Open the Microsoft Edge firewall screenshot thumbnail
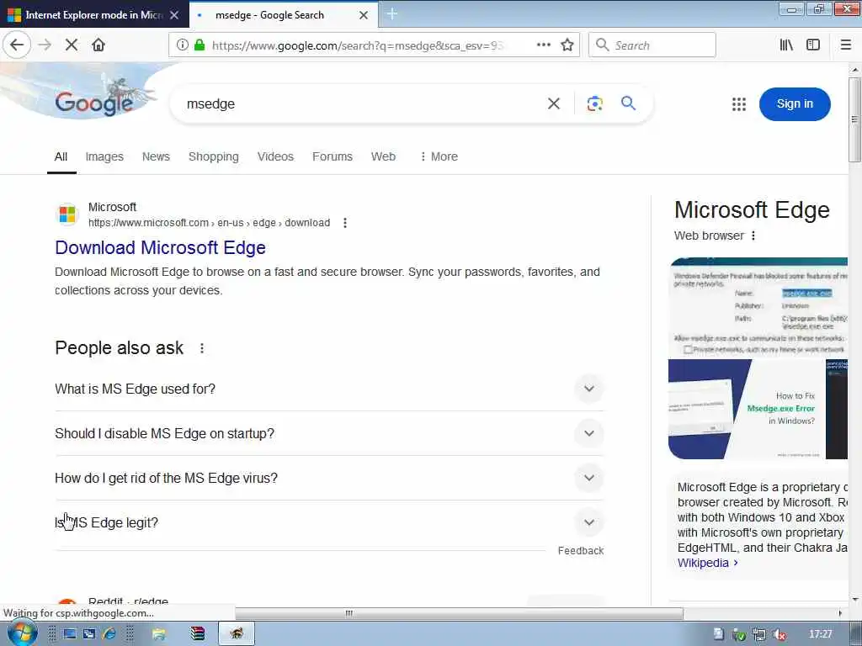 758,308
